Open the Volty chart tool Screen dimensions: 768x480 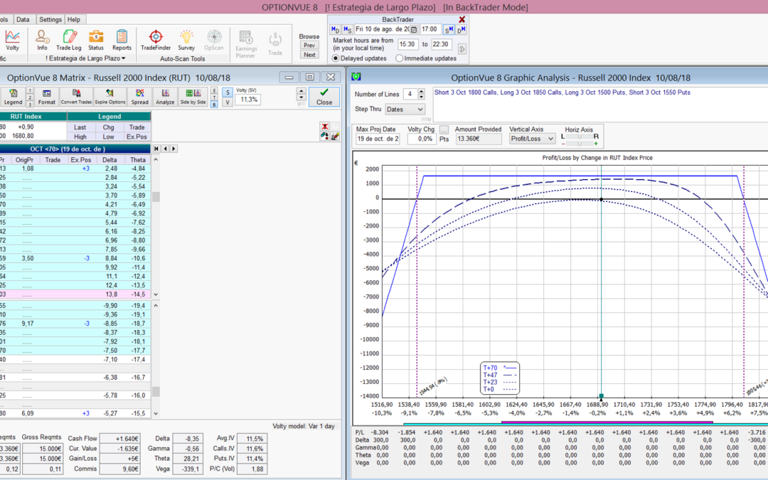12,40
